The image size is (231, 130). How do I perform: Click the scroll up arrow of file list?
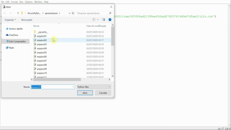(113, 25)
